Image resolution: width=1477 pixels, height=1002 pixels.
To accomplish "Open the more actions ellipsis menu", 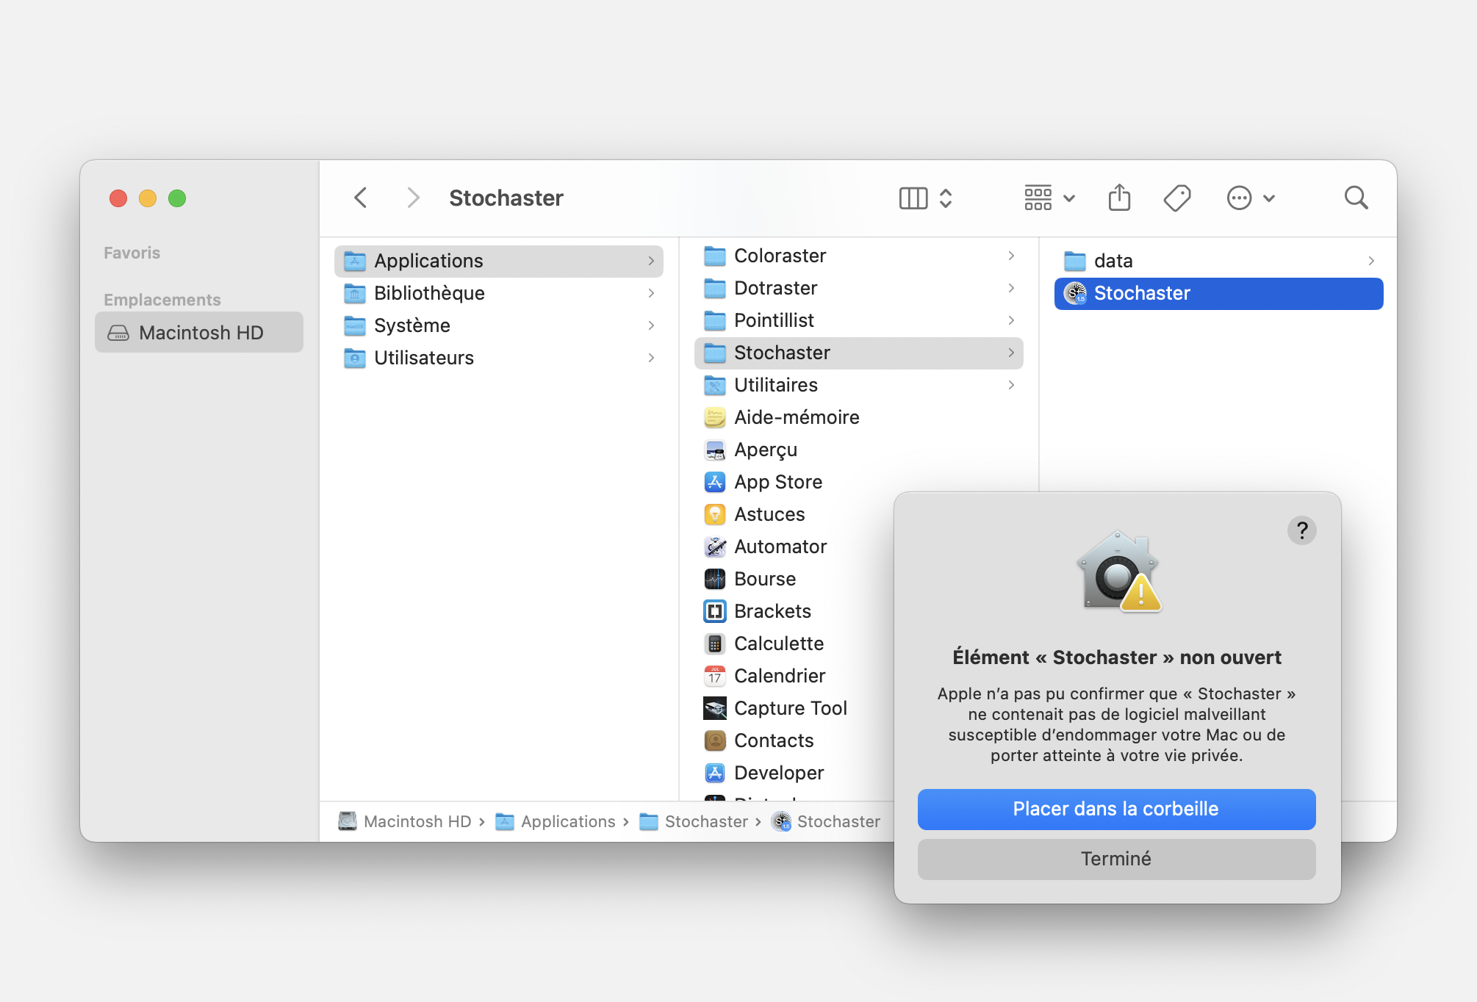I will click(1250, 198).
